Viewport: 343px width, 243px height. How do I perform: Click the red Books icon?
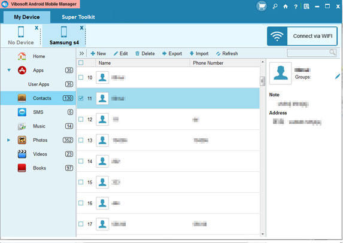tap(22, 168)
